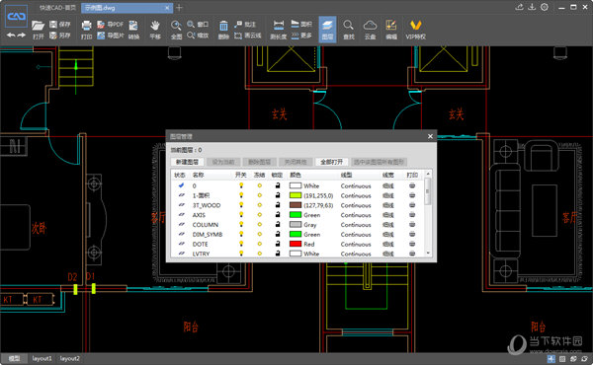Image resolution: width=593 pixels, height=365 pixels.
Task: Open linetype Continuous for AXIS layer
Action: tap(356, 215)
